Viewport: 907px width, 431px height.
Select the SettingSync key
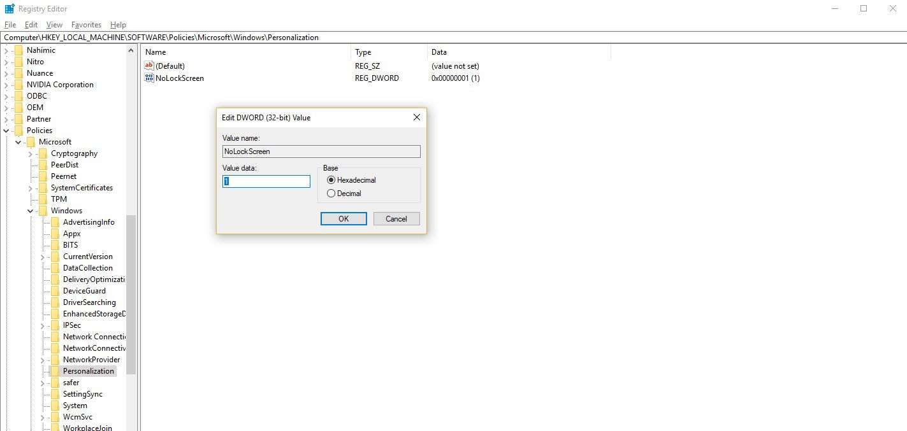pyautogui.click(x=83, y=394)
